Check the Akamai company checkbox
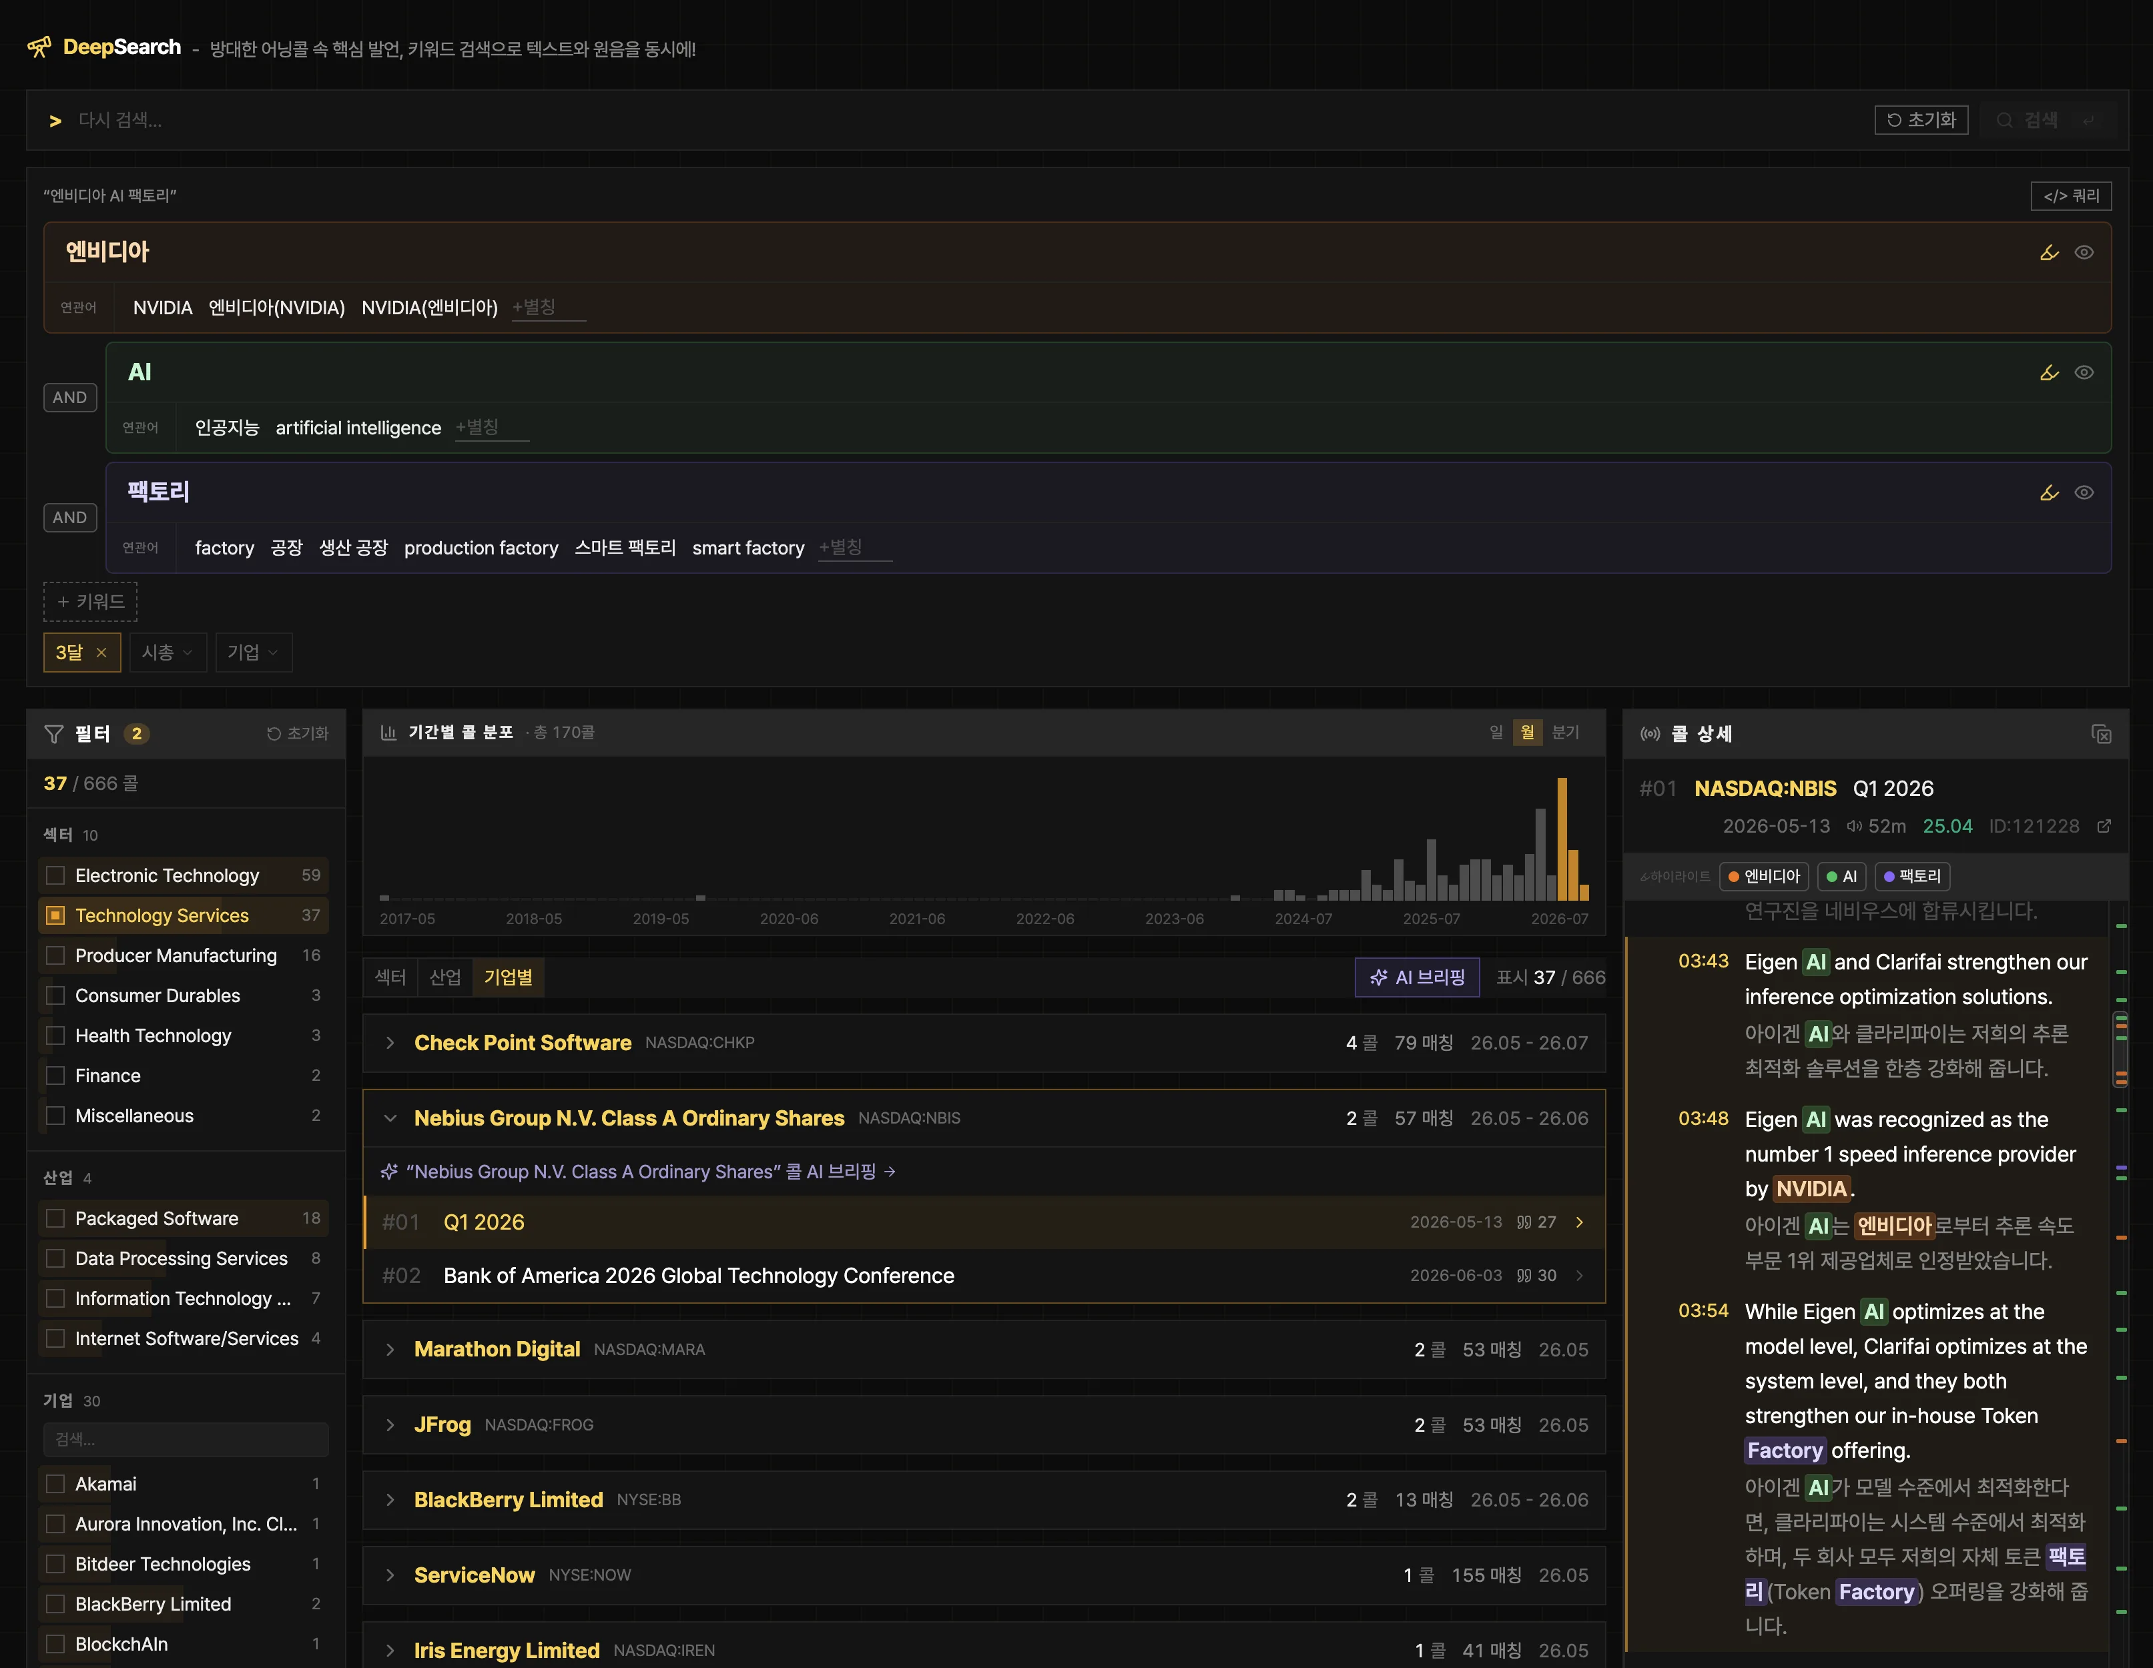The height and width of the screenshot is (1668, 2153). click(55, 1484)
